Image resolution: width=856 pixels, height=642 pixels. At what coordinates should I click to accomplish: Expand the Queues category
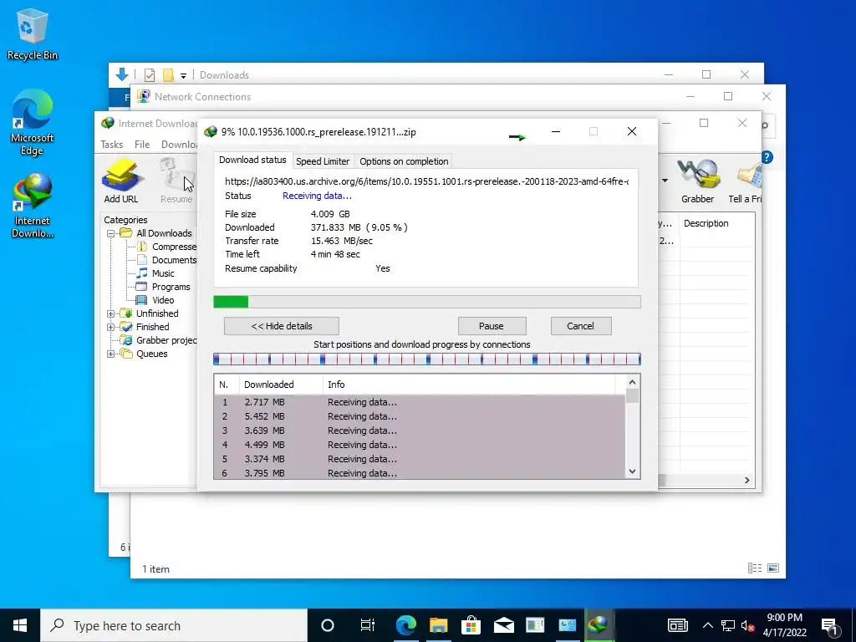111,354
